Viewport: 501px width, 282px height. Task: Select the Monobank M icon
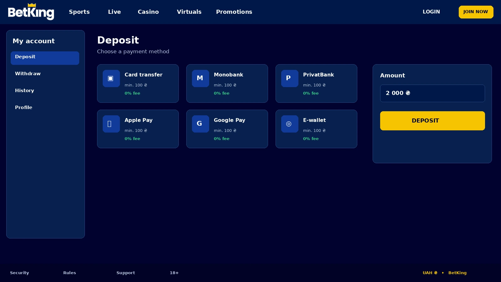point(200,78)
